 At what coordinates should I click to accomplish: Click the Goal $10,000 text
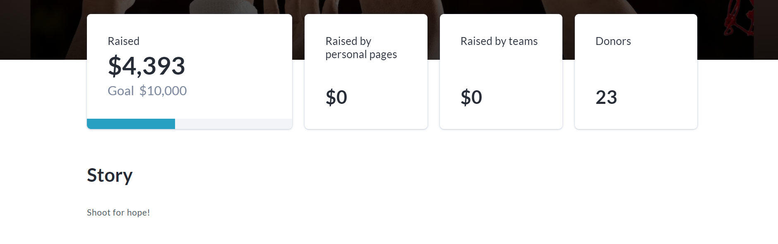(147, 91)
